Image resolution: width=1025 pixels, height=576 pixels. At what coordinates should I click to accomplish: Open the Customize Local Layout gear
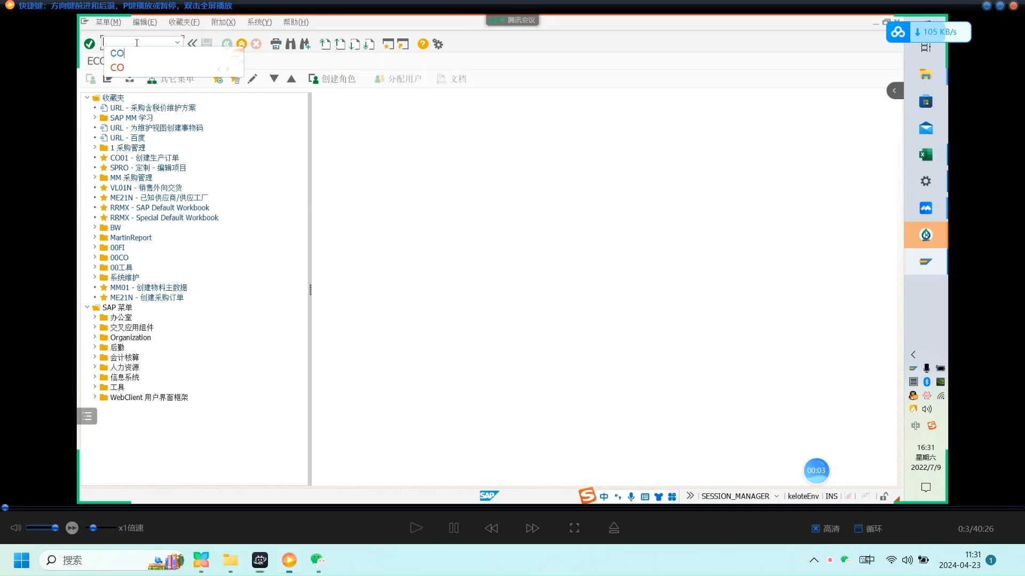point(438,44)
